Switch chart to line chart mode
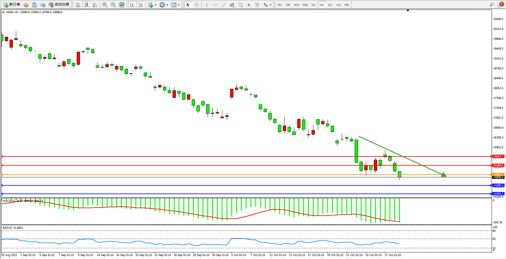The width and height of the screenshot is (506, 259). click(x=95, y=5)
